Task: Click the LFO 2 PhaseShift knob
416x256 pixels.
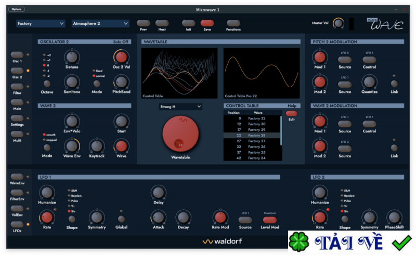Action: click(394, 217)
